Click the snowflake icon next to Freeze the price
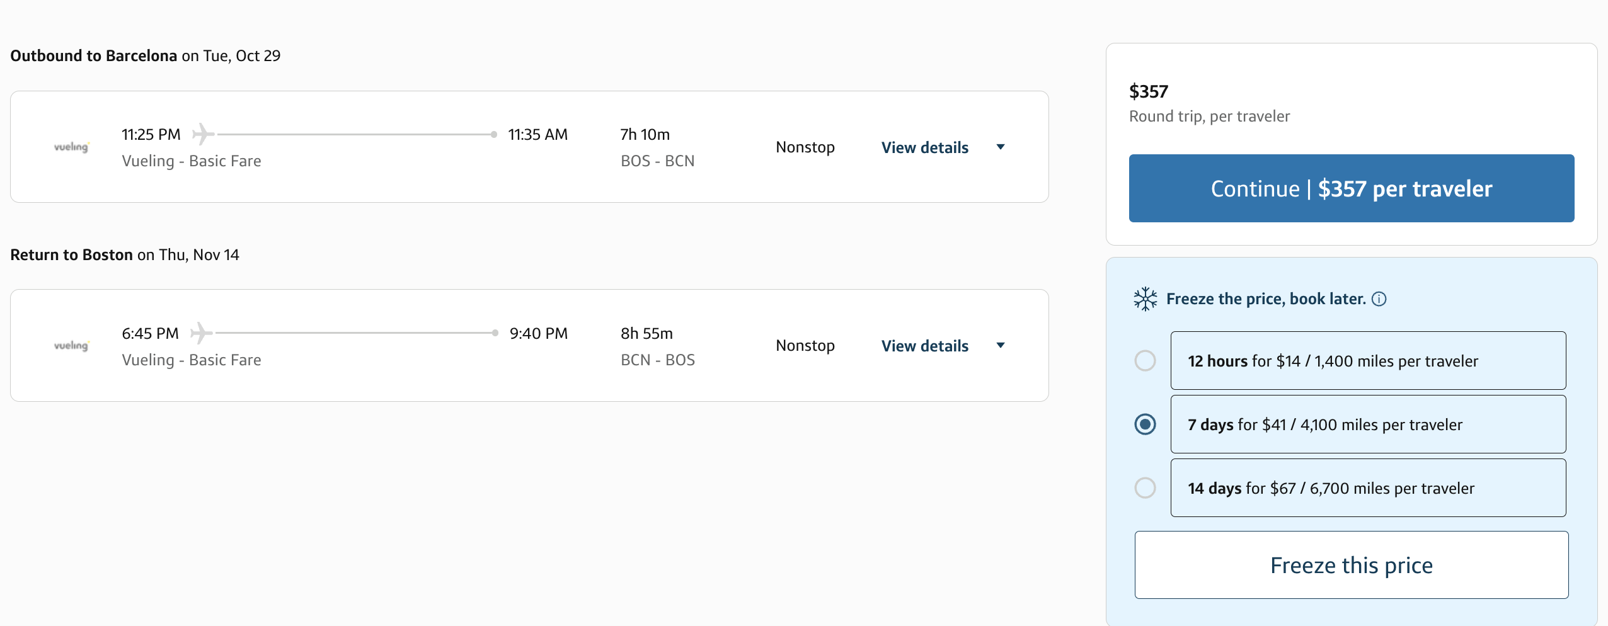The width and height of the screenshot is (1608, 626). (1144, 299)
